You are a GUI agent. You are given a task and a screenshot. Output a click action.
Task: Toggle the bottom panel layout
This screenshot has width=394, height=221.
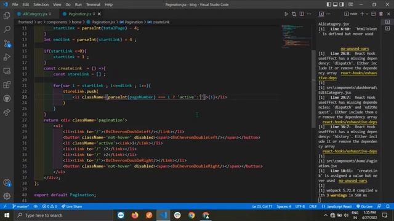[x=335, y=4]
